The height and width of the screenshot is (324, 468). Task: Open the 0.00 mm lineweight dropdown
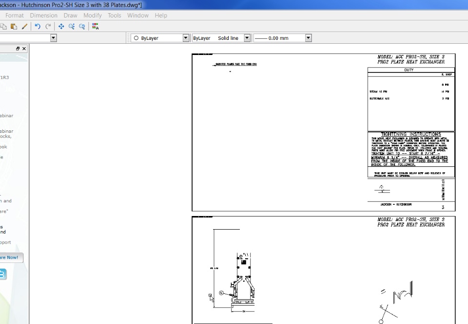click(x=308, y=38)
